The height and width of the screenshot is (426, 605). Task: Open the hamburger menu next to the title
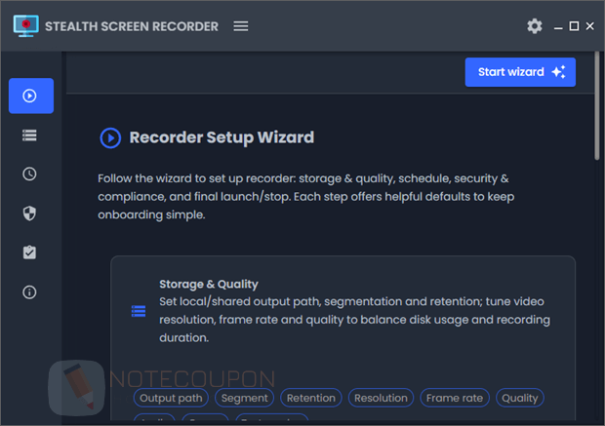click(x=241, y=26)
